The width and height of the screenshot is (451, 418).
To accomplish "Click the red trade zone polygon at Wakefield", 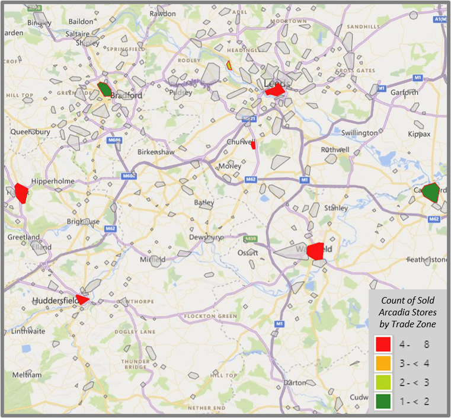I will (x=315, y=251).
